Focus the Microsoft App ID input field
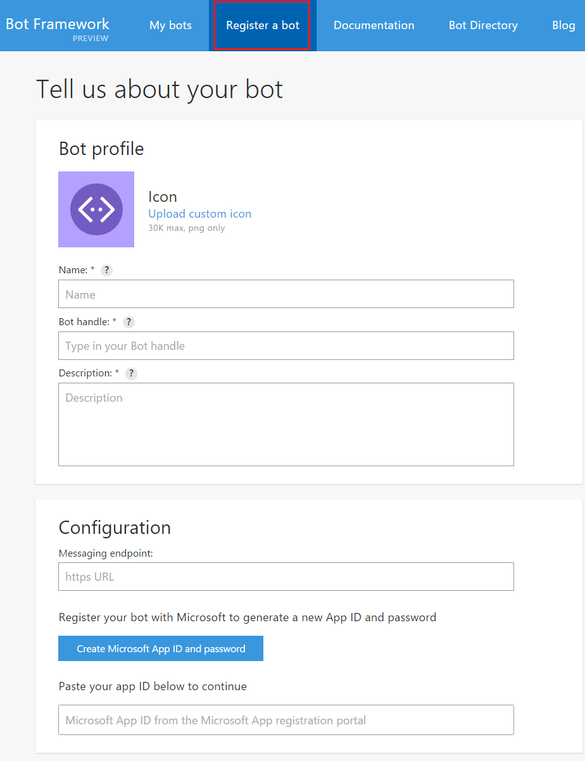585x761 pixels. 286,720
